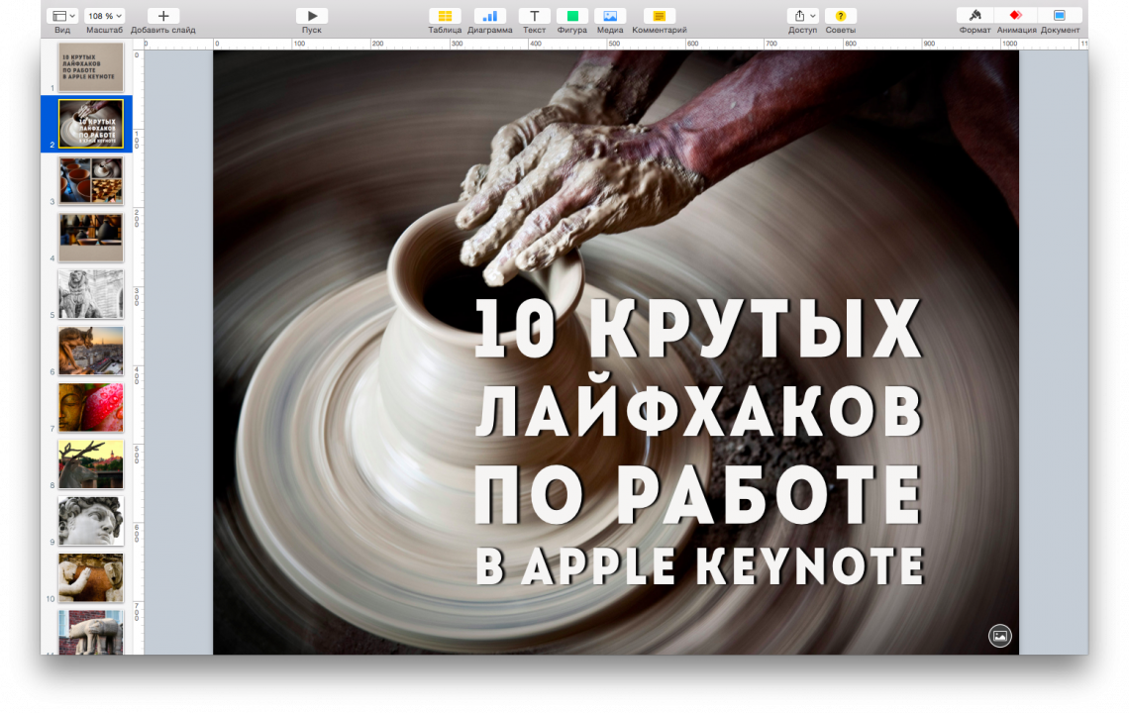This screenshot has height=713, width=1129.
Task: Add a Комментарий comment note
Action: 660,16
